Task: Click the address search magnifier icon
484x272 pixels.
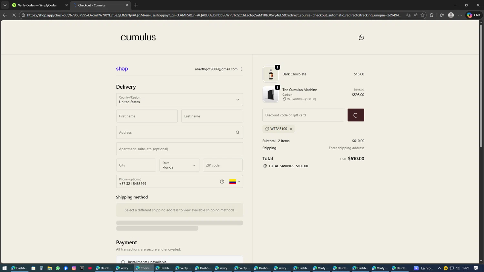Action: [x=237, y=132]
